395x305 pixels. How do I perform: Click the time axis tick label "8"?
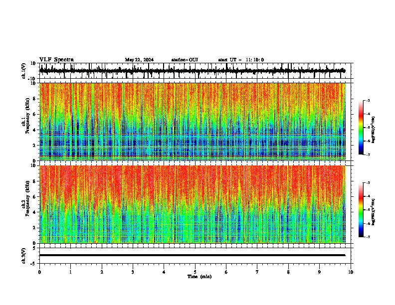pyautogui.click(x=288, y=272)
